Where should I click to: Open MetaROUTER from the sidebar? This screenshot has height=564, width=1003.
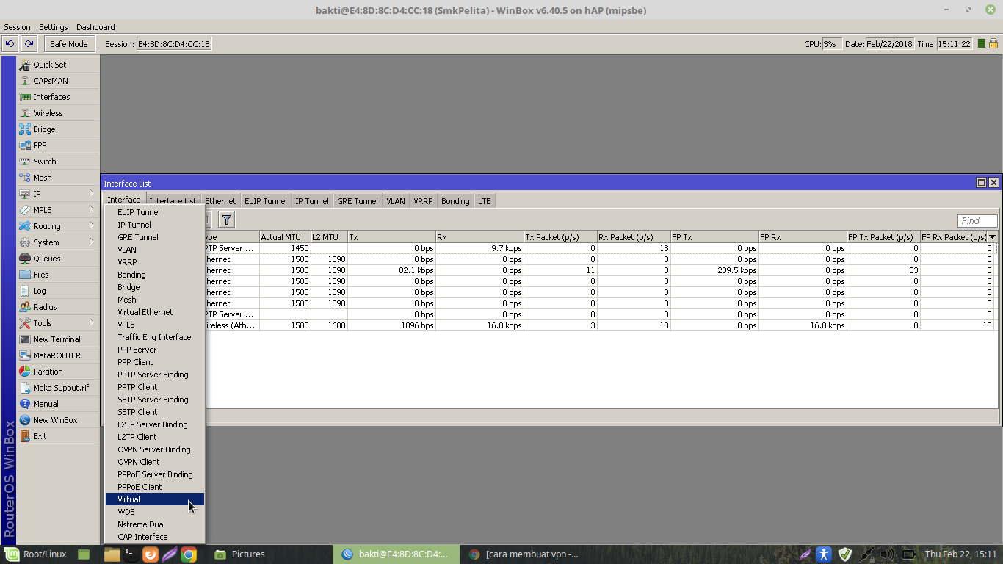point(58,355)
